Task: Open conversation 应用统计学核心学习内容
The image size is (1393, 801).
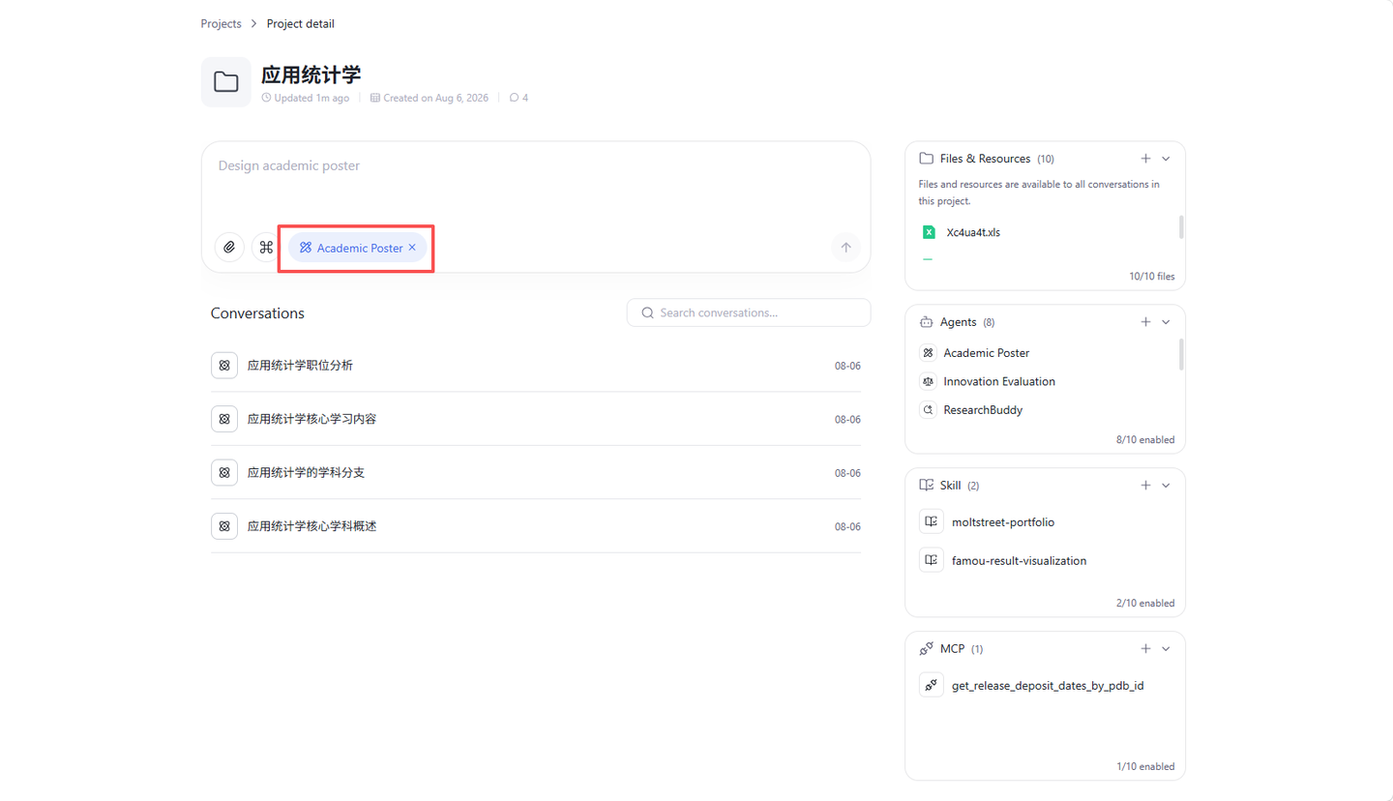Action: pyautogui.click(x=536, y=419)
